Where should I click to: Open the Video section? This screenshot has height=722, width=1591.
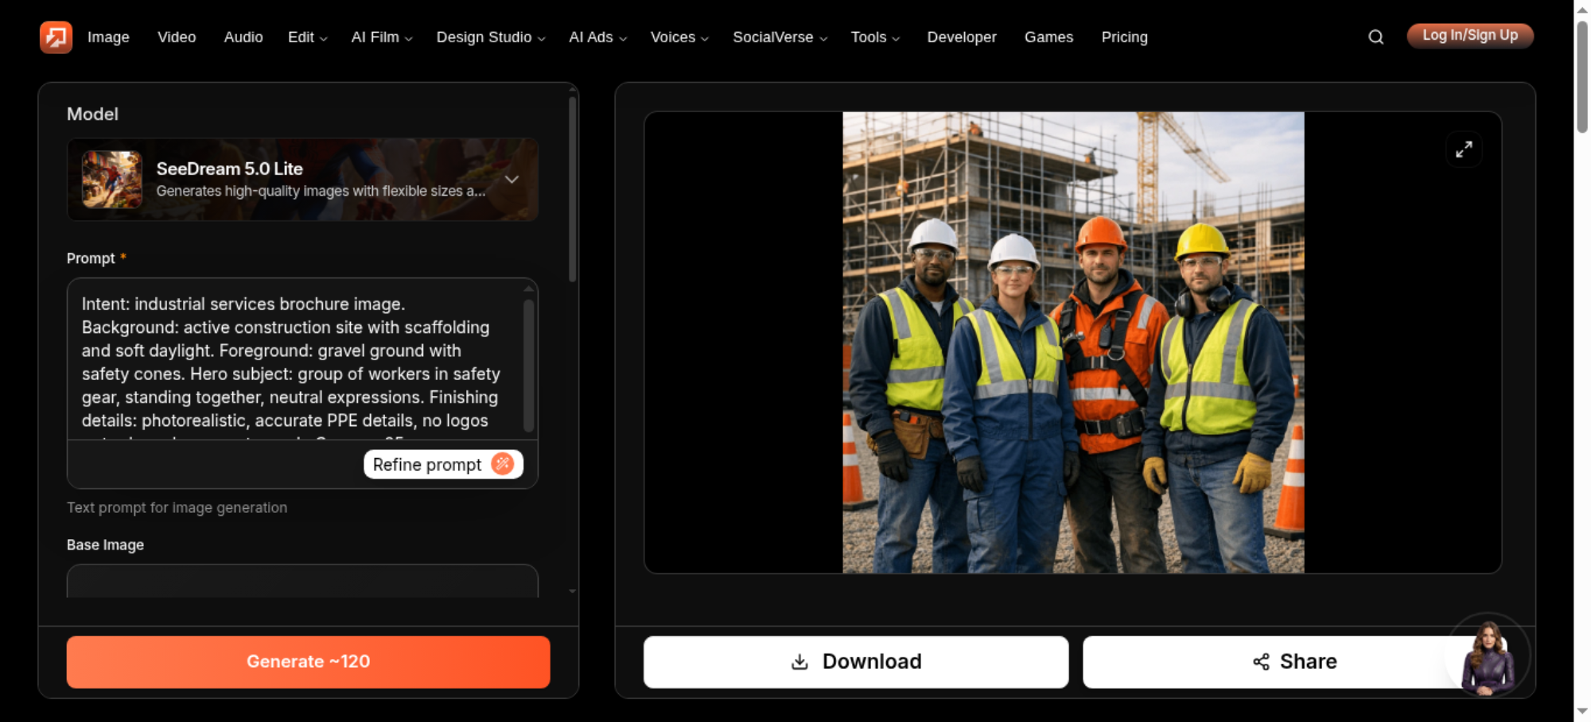click(177, 37)
